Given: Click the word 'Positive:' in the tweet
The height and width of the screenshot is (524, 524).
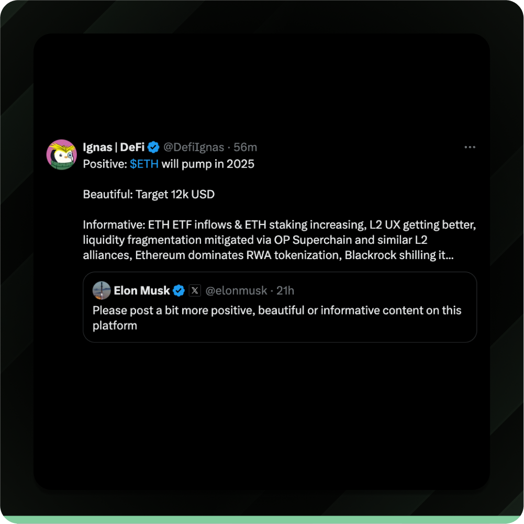Looking at the screenshot, I should click(105, 164).
